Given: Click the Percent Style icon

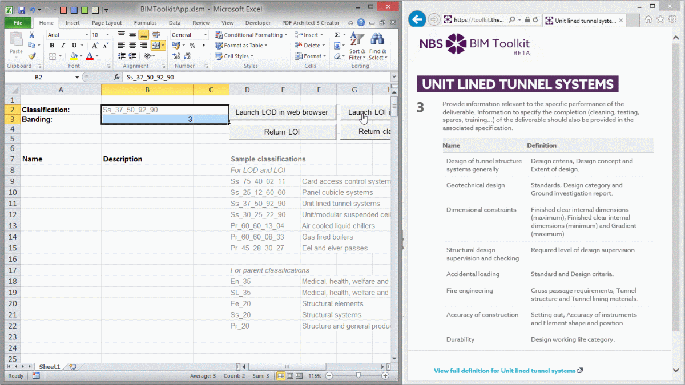Looking at the screenshot, I should pos(192,45).
